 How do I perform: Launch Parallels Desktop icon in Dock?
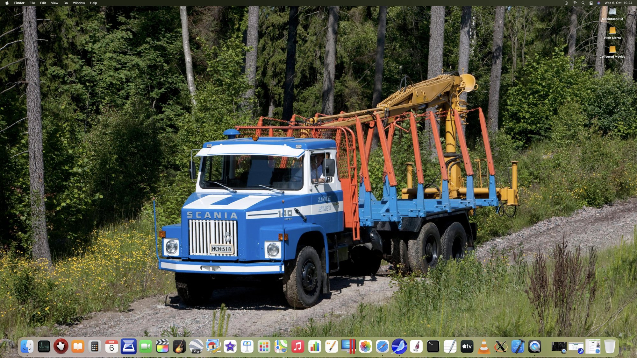coord(348,347)
